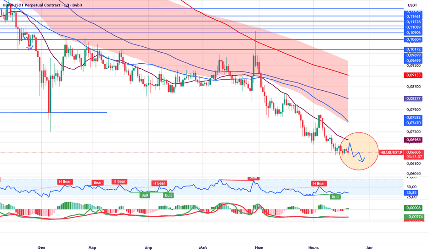Click the 0,08277 purple price label

coord(413,99)
